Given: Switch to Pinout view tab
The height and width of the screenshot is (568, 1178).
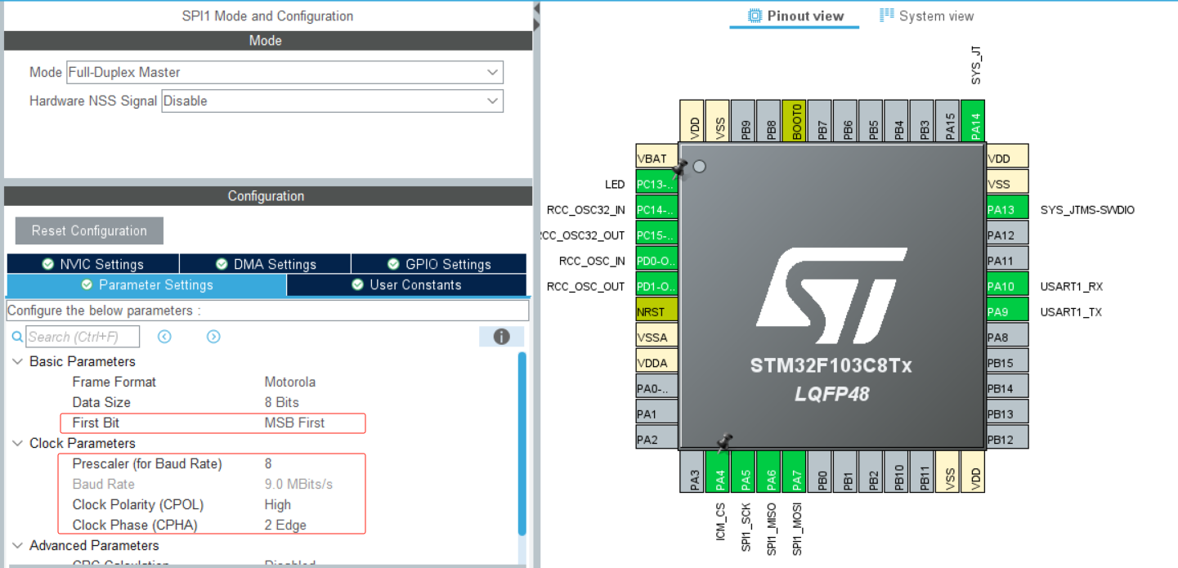Looking at the screenshot, I should click(795, 16).
